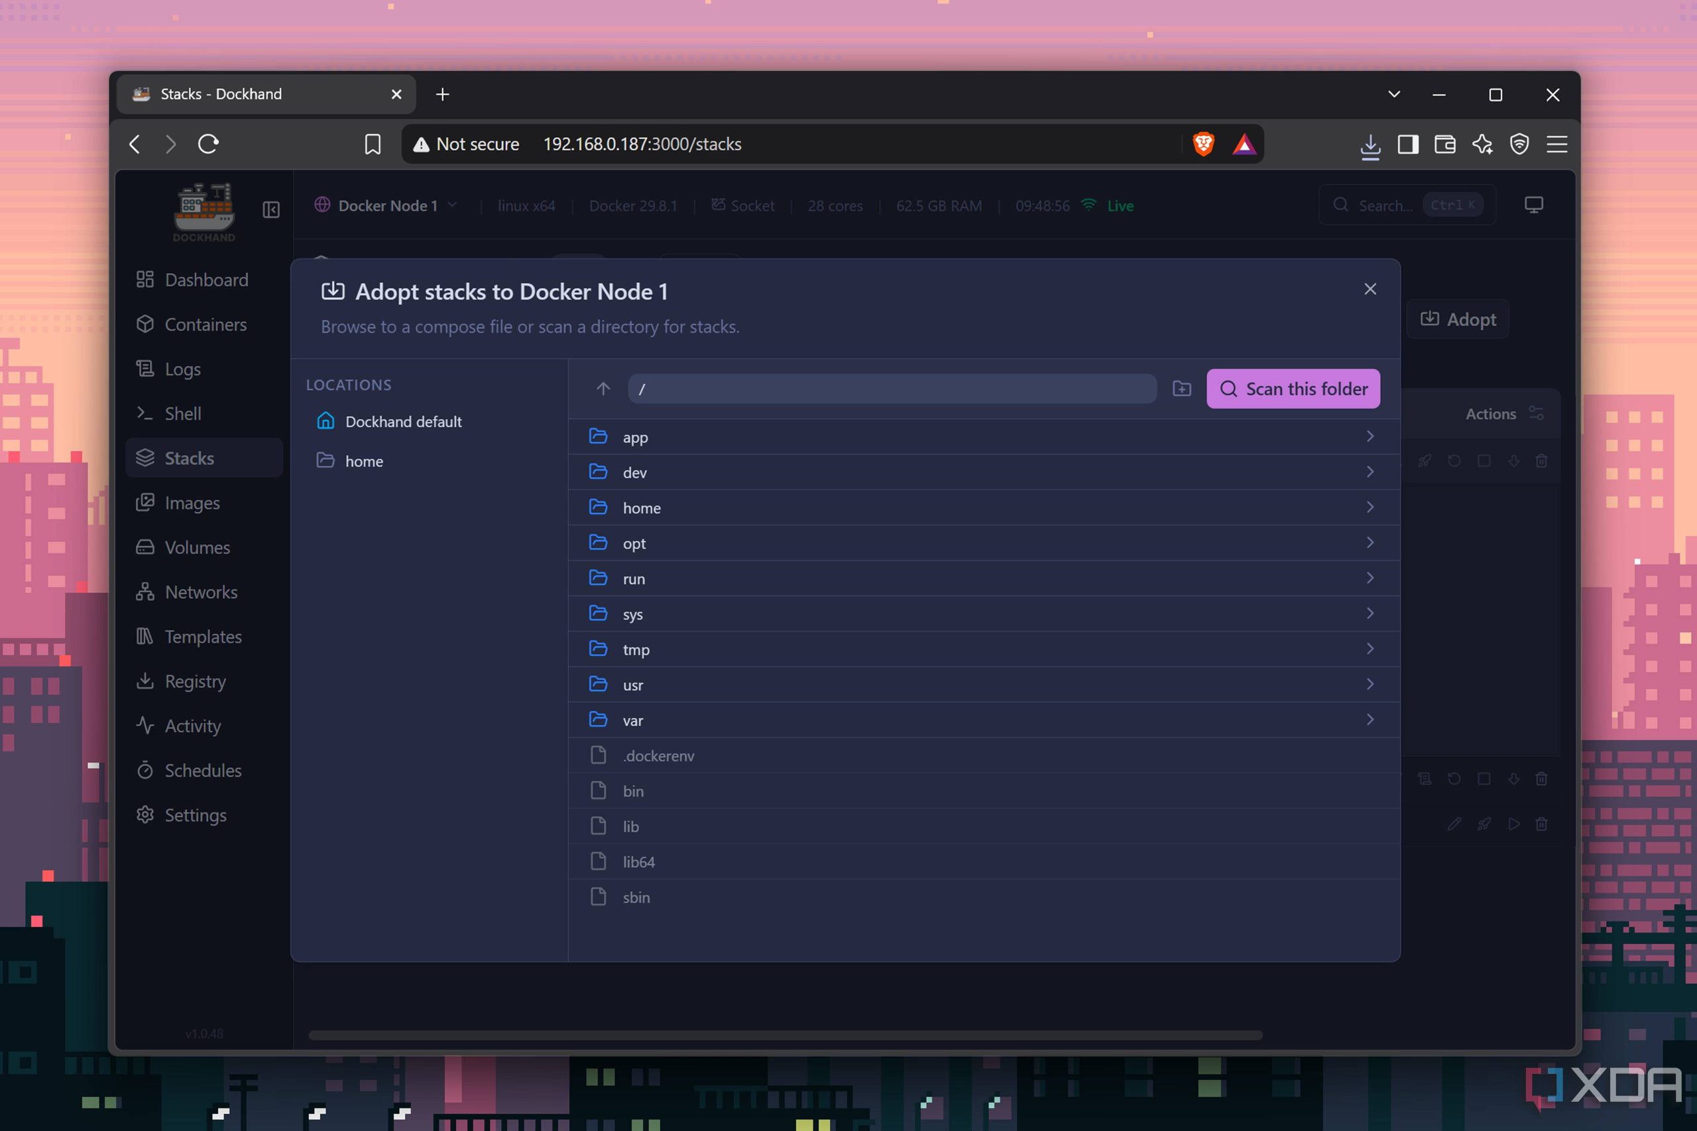Click the Actions column settings icon

click(x=1536, y=414)
